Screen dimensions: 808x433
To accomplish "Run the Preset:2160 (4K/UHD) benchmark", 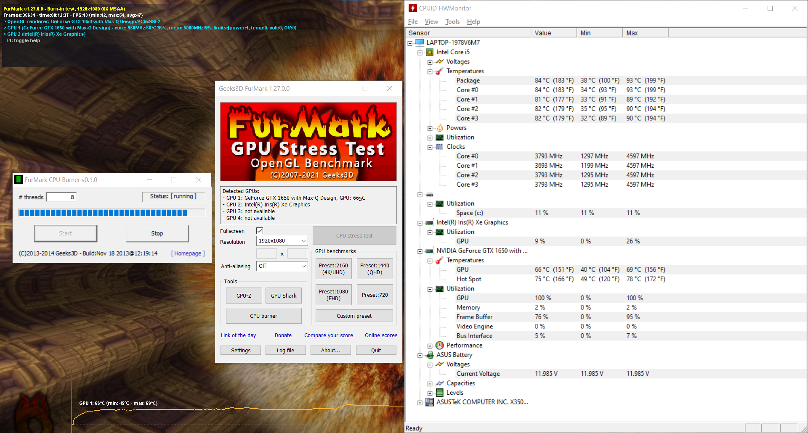I will click(x=333, y=269).
